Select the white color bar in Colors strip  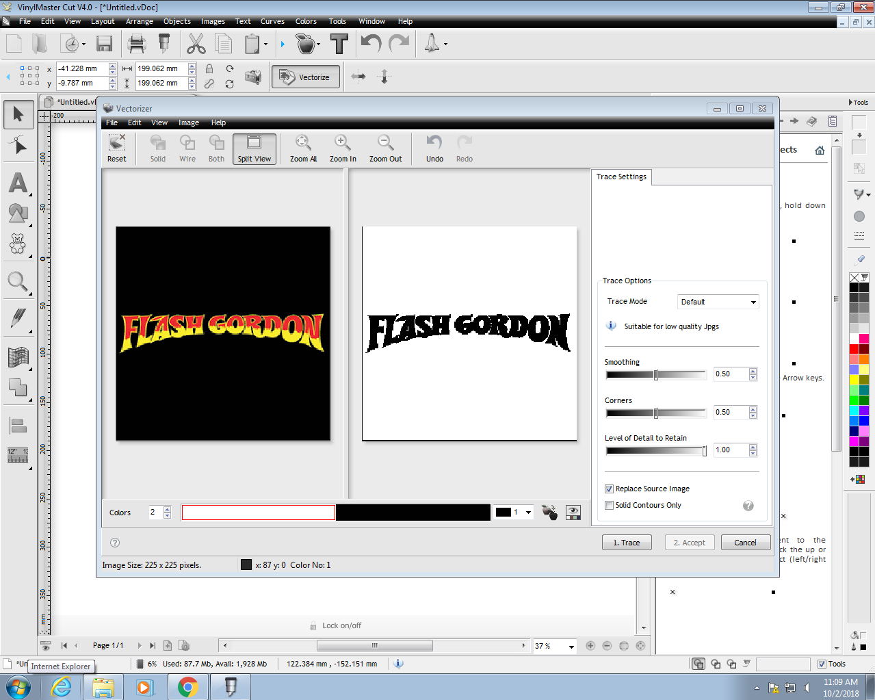(x=259, y=513)
